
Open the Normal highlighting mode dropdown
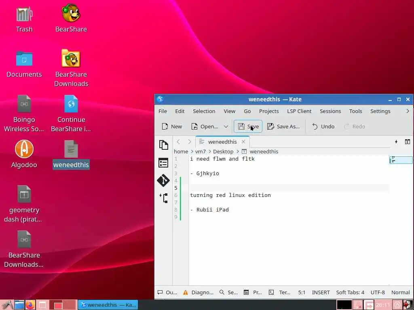(401, 292)
